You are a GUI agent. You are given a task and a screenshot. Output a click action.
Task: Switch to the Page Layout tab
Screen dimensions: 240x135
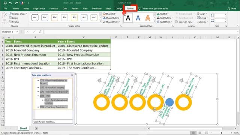(39, 9)
